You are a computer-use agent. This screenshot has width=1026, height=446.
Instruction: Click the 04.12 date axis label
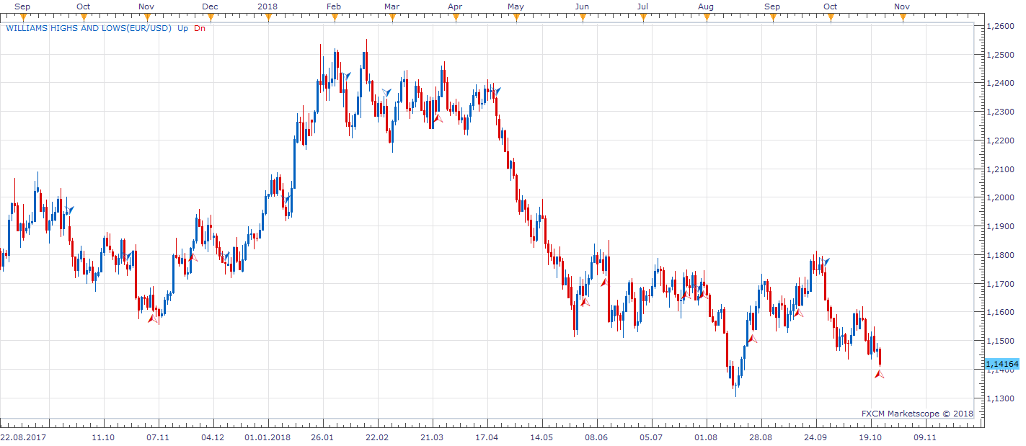[213, 437]
